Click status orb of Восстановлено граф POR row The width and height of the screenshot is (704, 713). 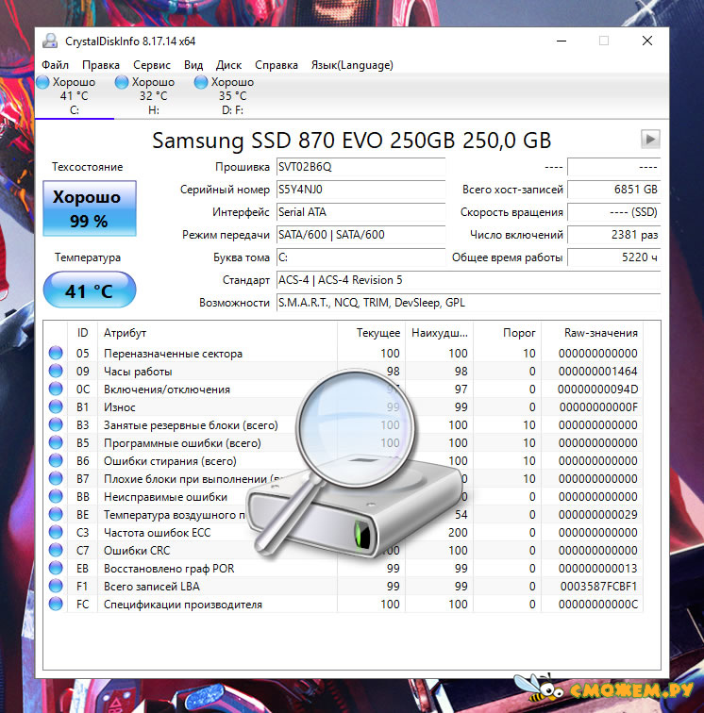coord(56,569)
